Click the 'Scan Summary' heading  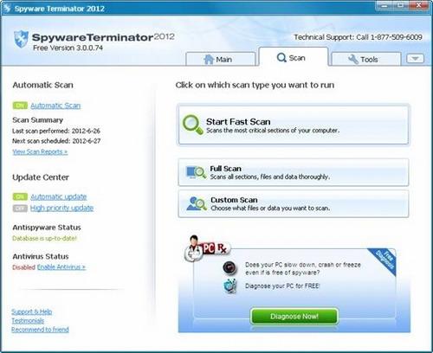point(37,120)
